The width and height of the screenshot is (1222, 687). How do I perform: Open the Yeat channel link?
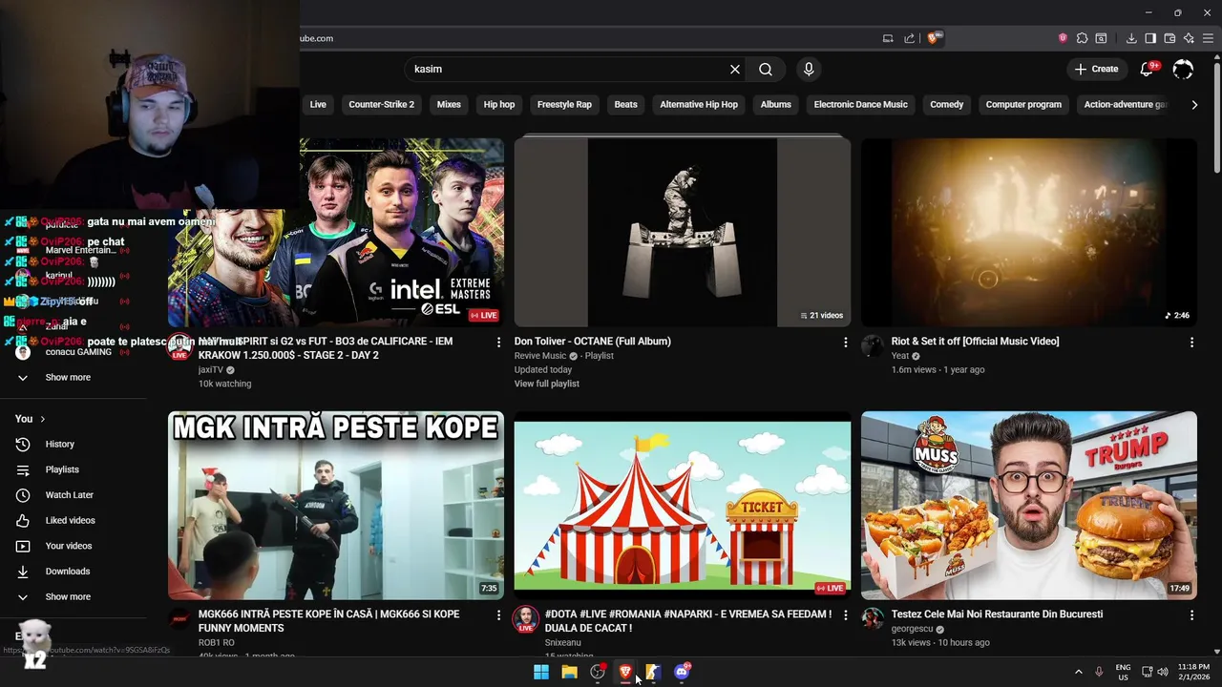900,356
